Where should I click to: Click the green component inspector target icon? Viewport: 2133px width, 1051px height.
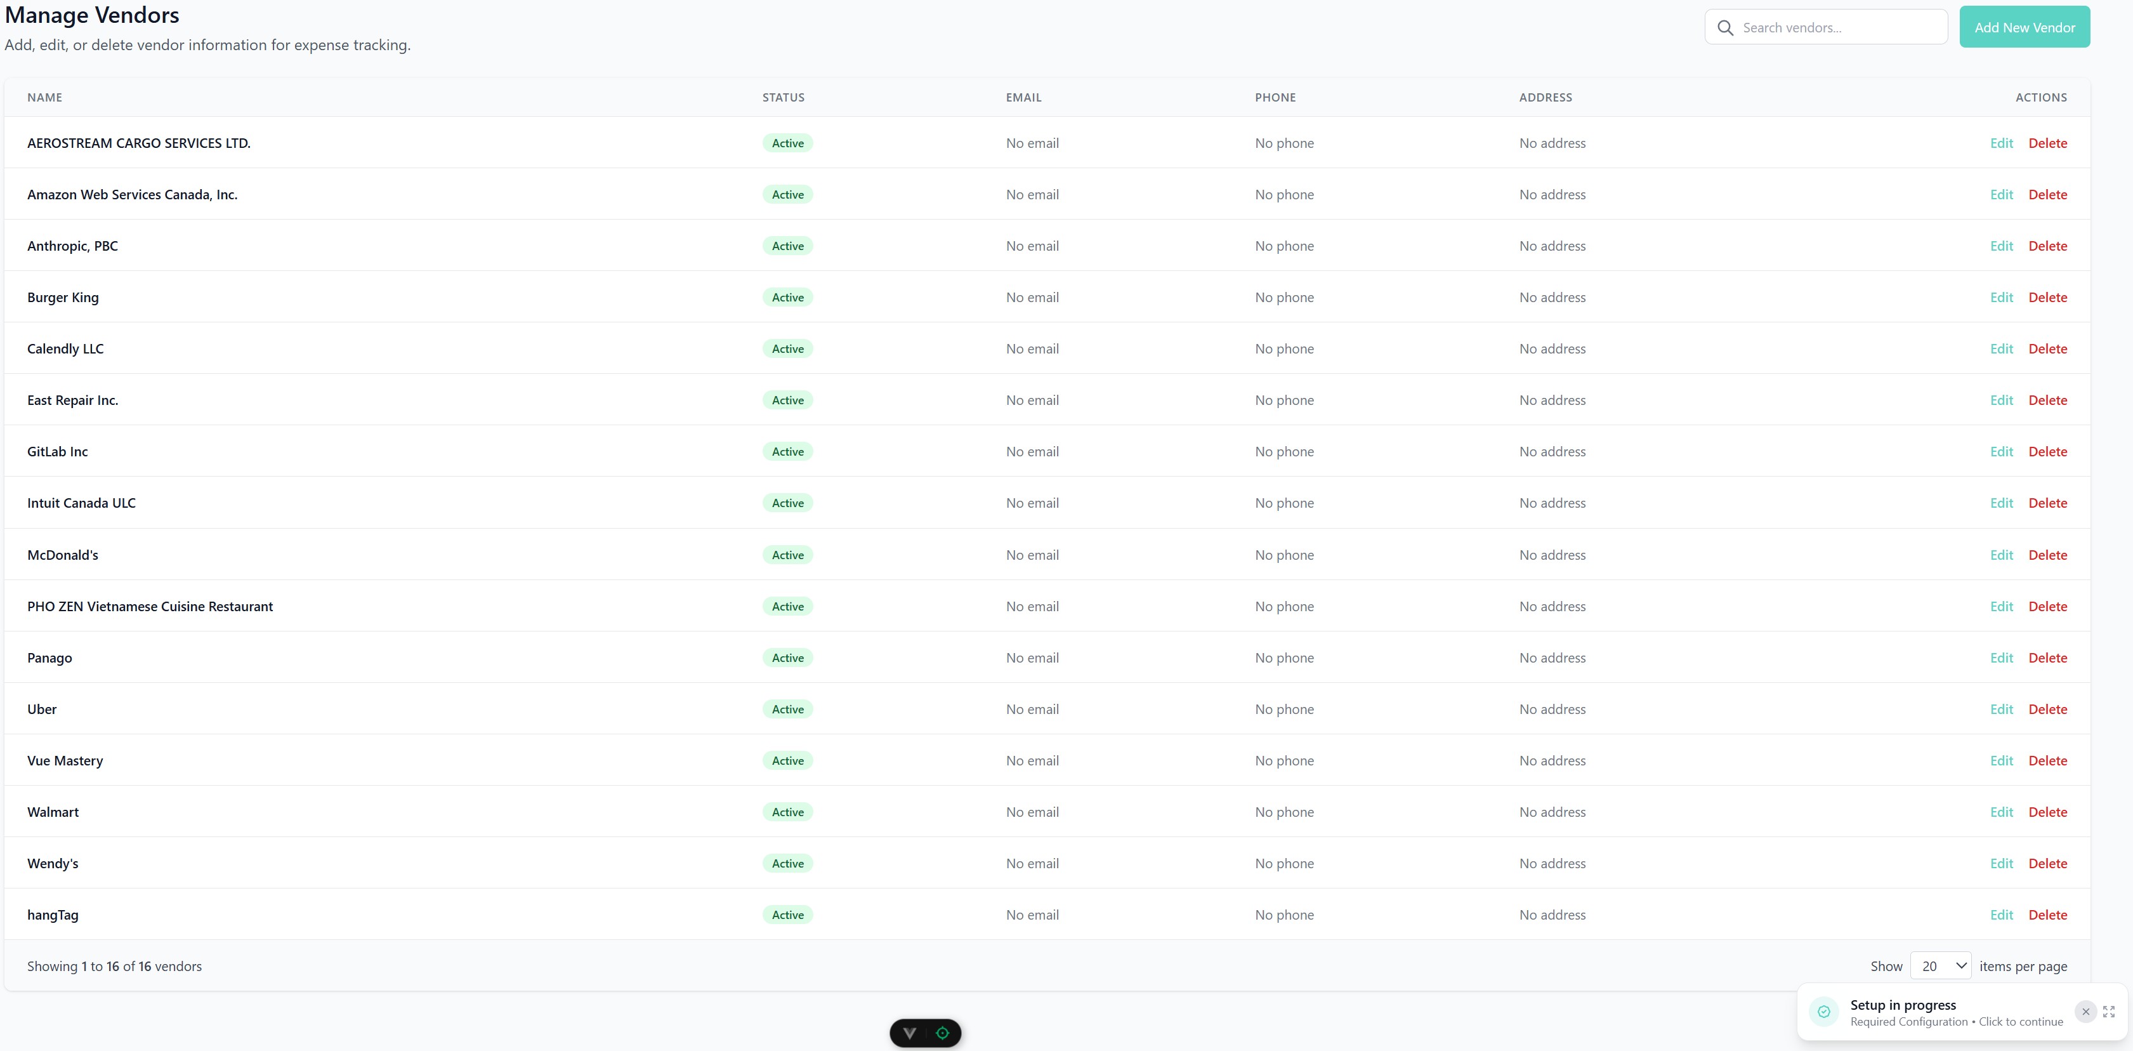point(942,1033)
